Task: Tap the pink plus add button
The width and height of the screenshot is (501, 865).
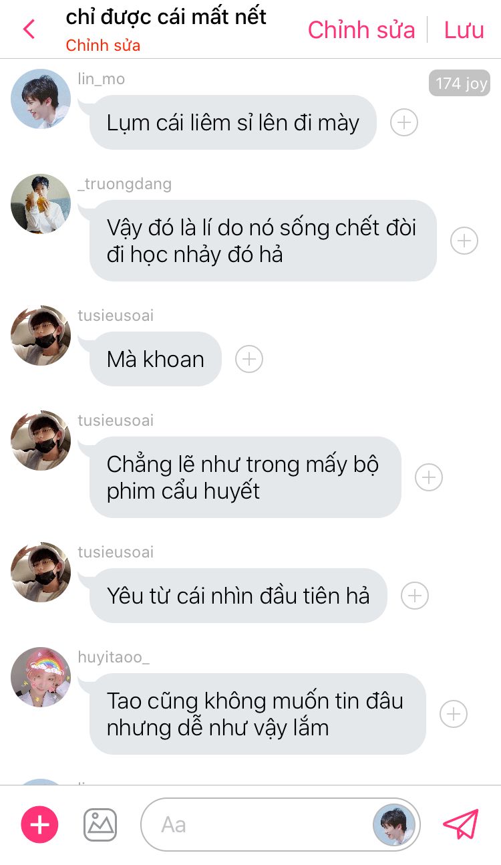Action: click(40, 824)
